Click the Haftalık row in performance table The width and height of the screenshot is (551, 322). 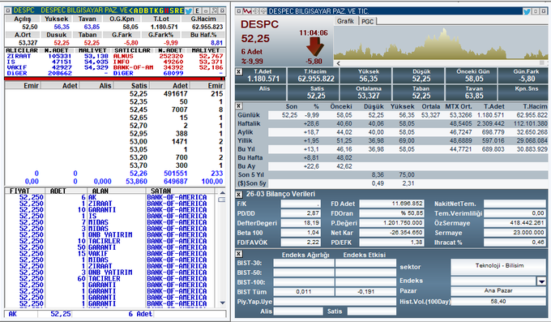(392, 123)
